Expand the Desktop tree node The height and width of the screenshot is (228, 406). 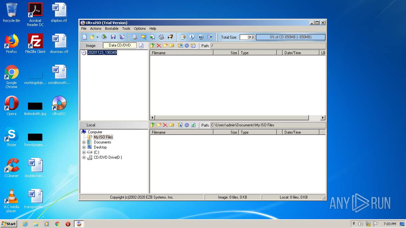tap(84, 147)
